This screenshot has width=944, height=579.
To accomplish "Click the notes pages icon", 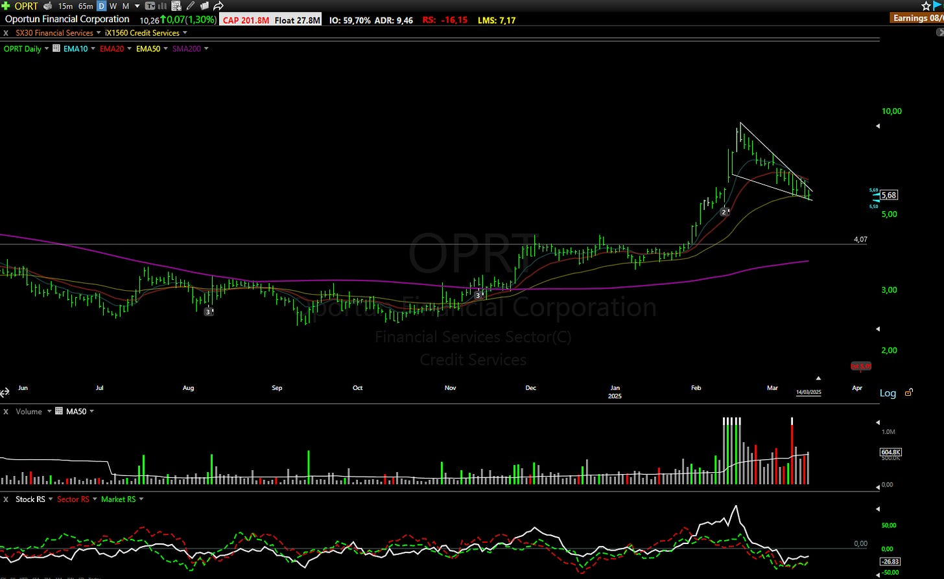I will 205,6.
